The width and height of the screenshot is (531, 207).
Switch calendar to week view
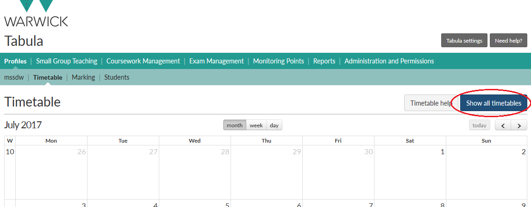[x=256, y=125]
